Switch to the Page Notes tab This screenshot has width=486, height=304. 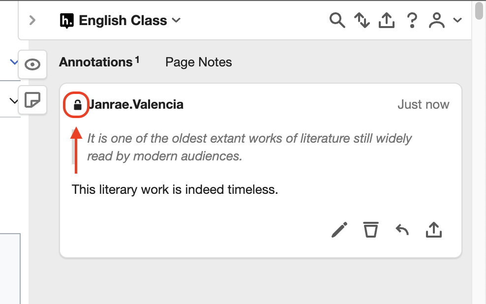click(198, 62)
